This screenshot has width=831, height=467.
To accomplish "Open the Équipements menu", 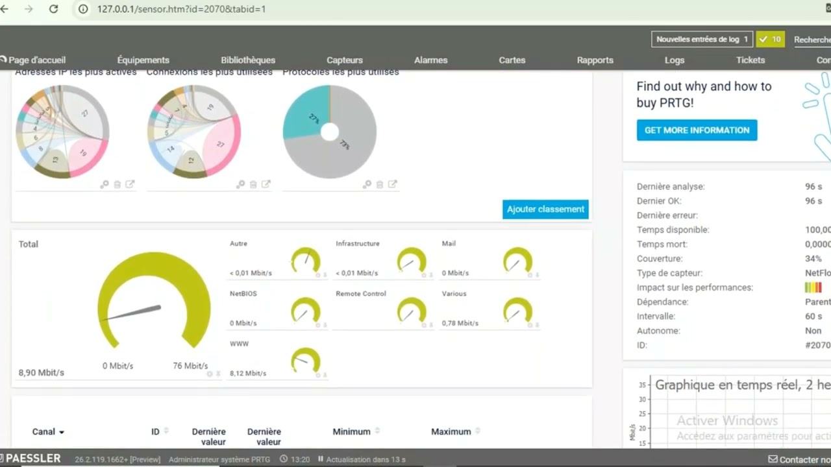I will tap(143, 60).
